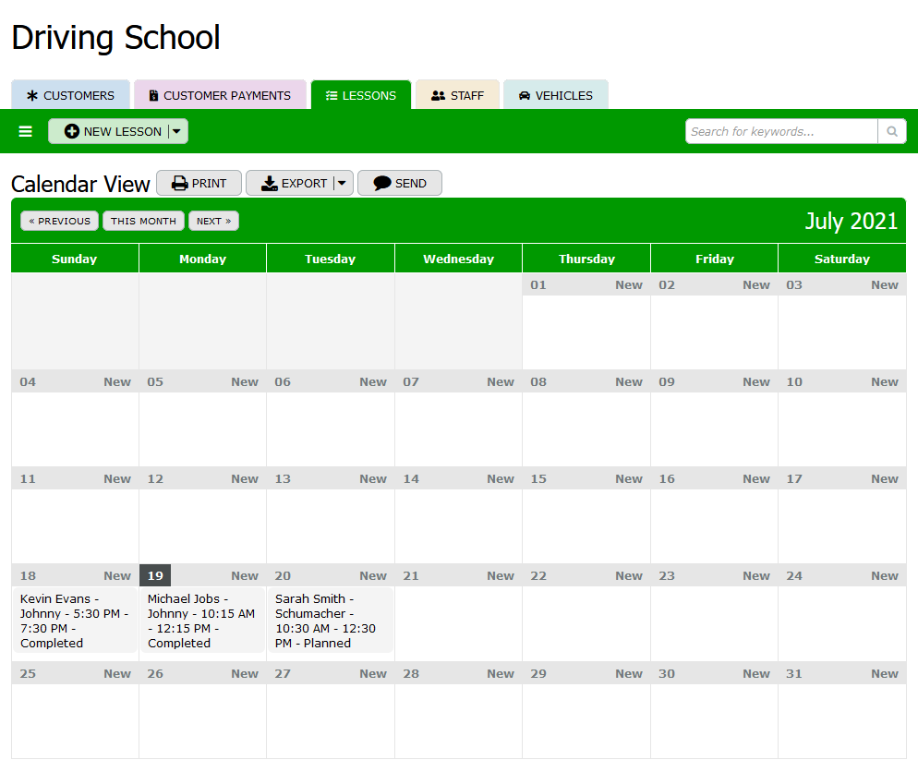This screenshot has height=772, width=918.
Task: Click the plus icon on New Lesson
Action: coord(72,132)
